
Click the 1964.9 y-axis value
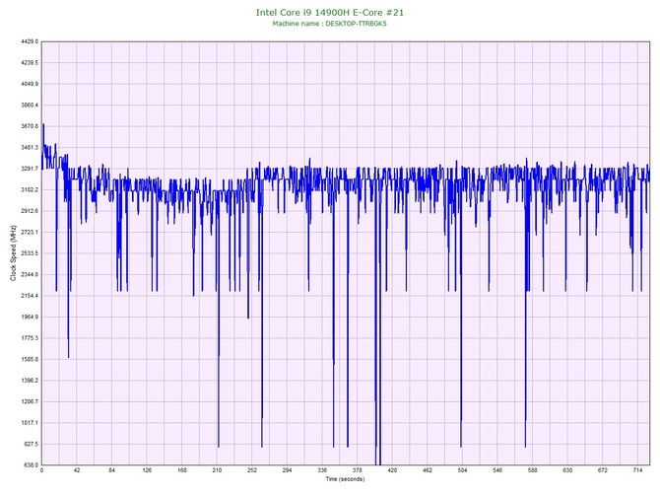[x=30, y=317]
